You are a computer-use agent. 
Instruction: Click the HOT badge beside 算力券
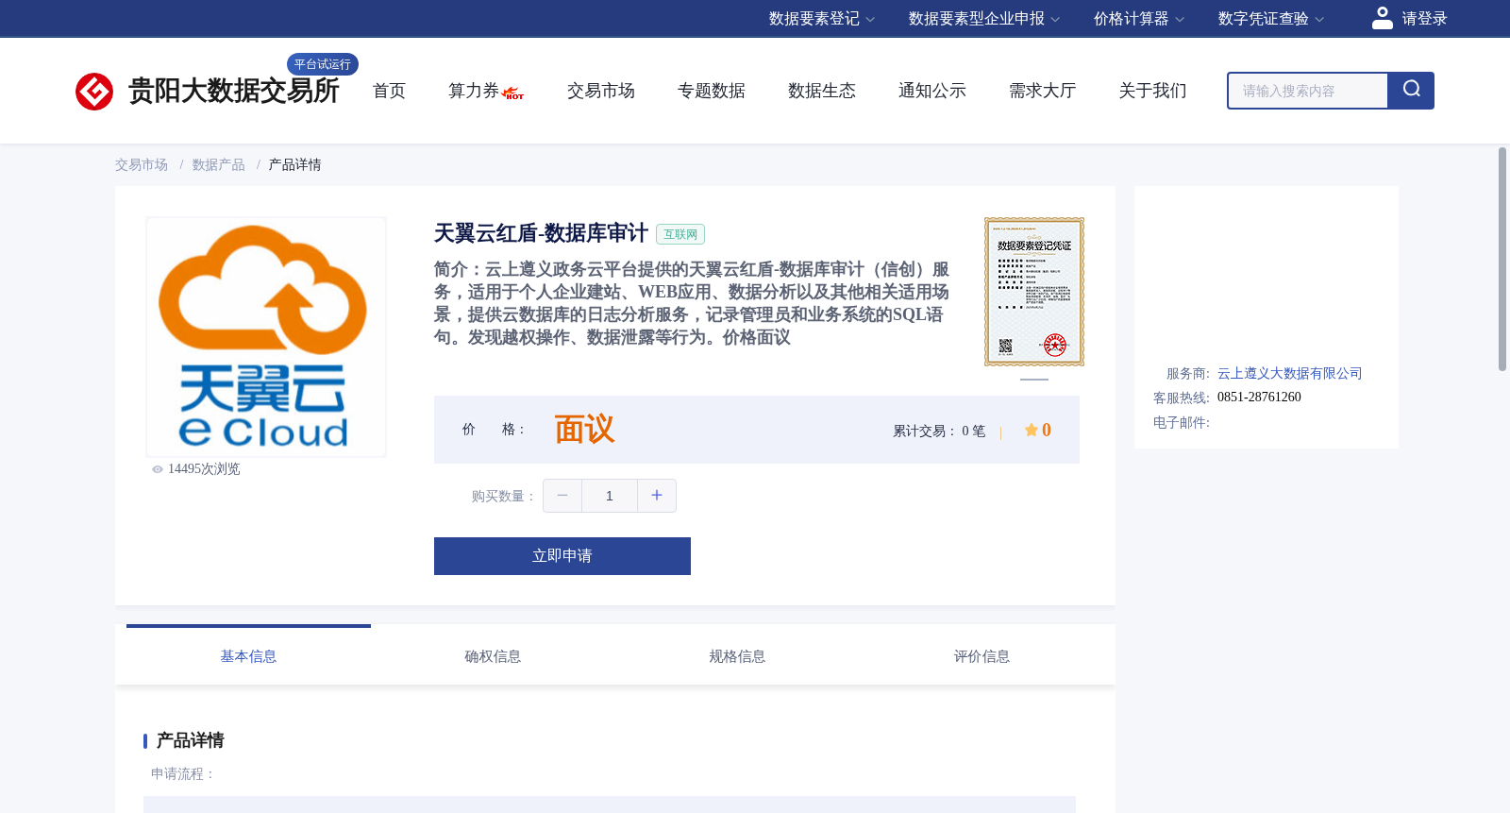513,94
